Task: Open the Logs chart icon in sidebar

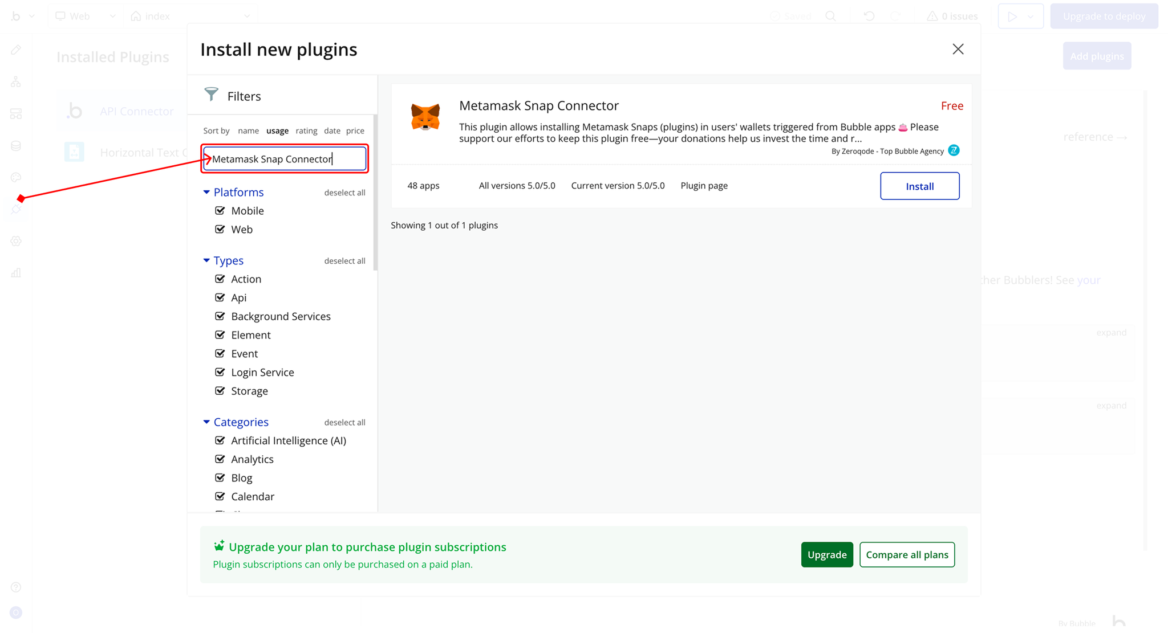Action: click(x=16, y=273)
